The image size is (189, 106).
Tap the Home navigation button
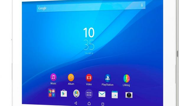point(89,103)
